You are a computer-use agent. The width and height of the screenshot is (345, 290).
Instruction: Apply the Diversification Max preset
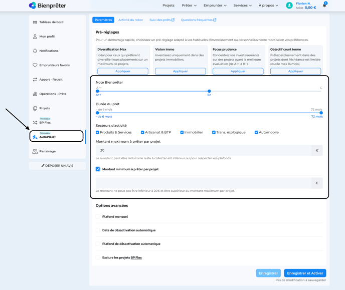coord(123,71)
